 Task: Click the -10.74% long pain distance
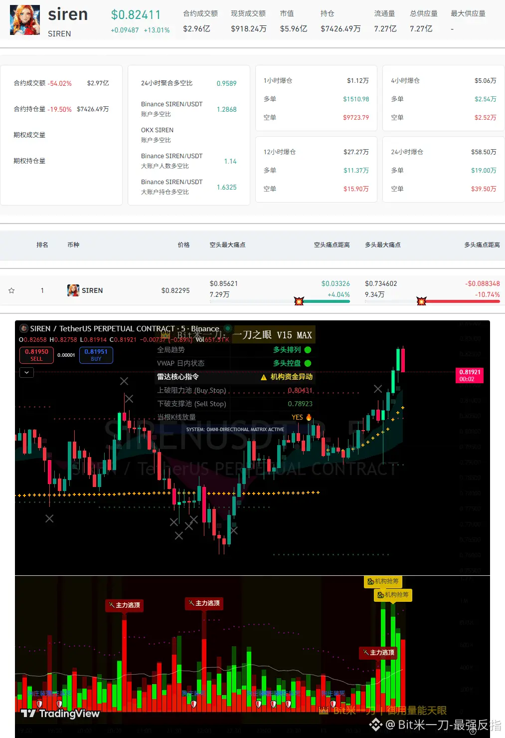point(487,294)
